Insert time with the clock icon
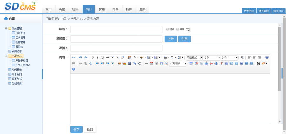This screenshot has height=134, width=286. click(x=156, y=63)
